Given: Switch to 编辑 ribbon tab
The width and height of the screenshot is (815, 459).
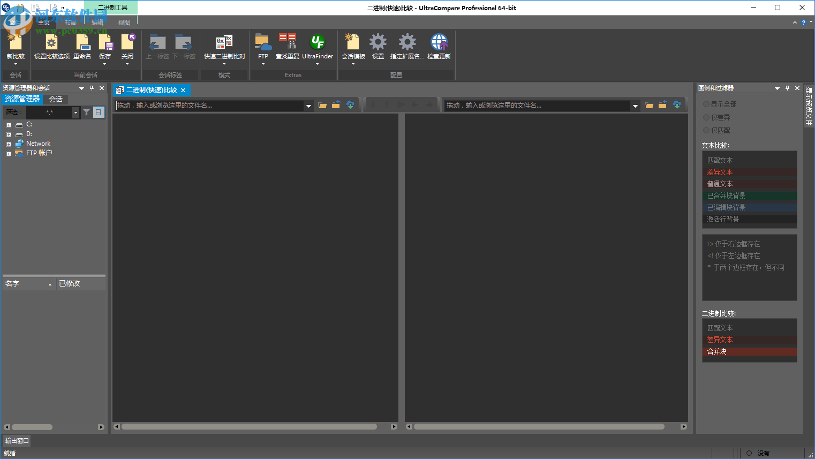Looking at the screenshot, I should tap(97, 22).
